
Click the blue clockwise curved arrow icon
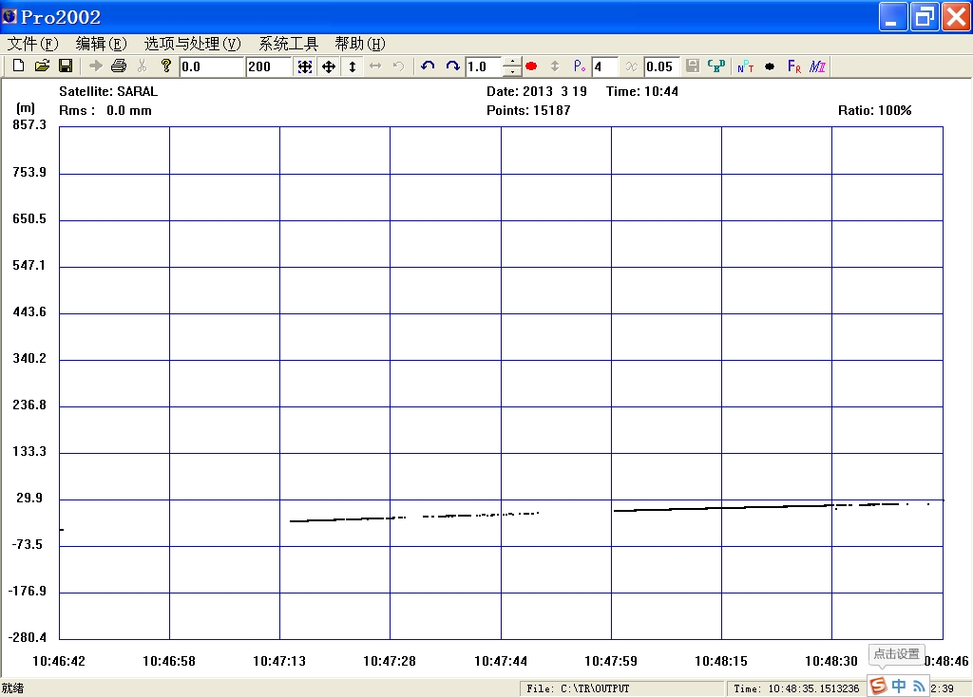[x=452, y=66]
